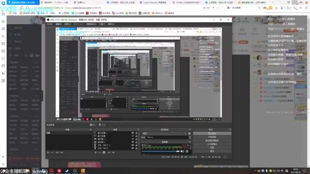Move the selected source down in the list
Viewport: 310px width, 174px height.
pyautogui.click(x=113, y=152)
